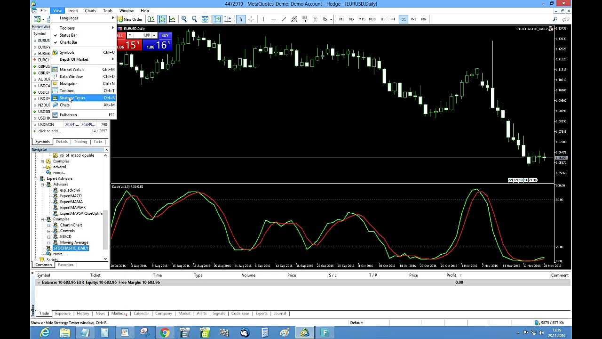The image size is (602, 339).
Task: Switch to M15 timeframe
Action: tap(362, 19)
